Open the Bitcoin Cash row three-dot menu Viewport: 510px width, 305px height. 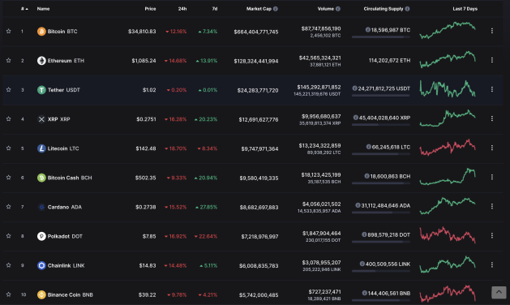492,177
